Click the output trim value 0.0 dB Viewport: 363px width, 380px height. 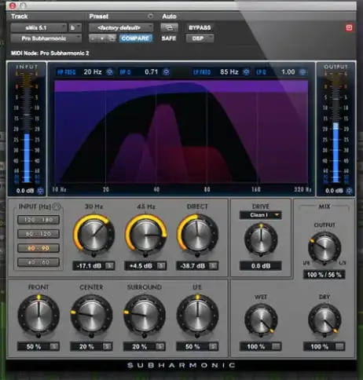tap(334, 191)
